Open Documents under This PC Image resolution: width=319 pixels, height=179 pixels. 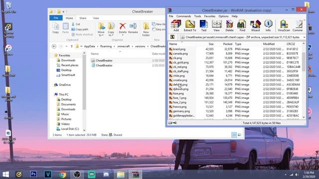coord(68,104)
